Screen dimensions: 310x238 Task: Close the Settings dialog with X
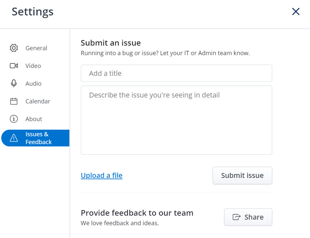pos(296,11)
